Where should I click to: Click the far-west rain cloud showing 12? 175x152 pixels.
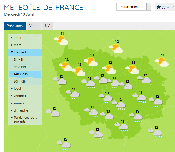click(x=53, y=114)
